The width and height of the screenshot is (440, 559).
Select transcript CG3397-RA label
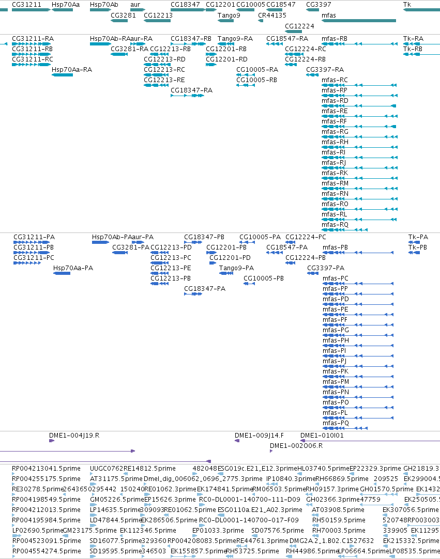point(325,70)
